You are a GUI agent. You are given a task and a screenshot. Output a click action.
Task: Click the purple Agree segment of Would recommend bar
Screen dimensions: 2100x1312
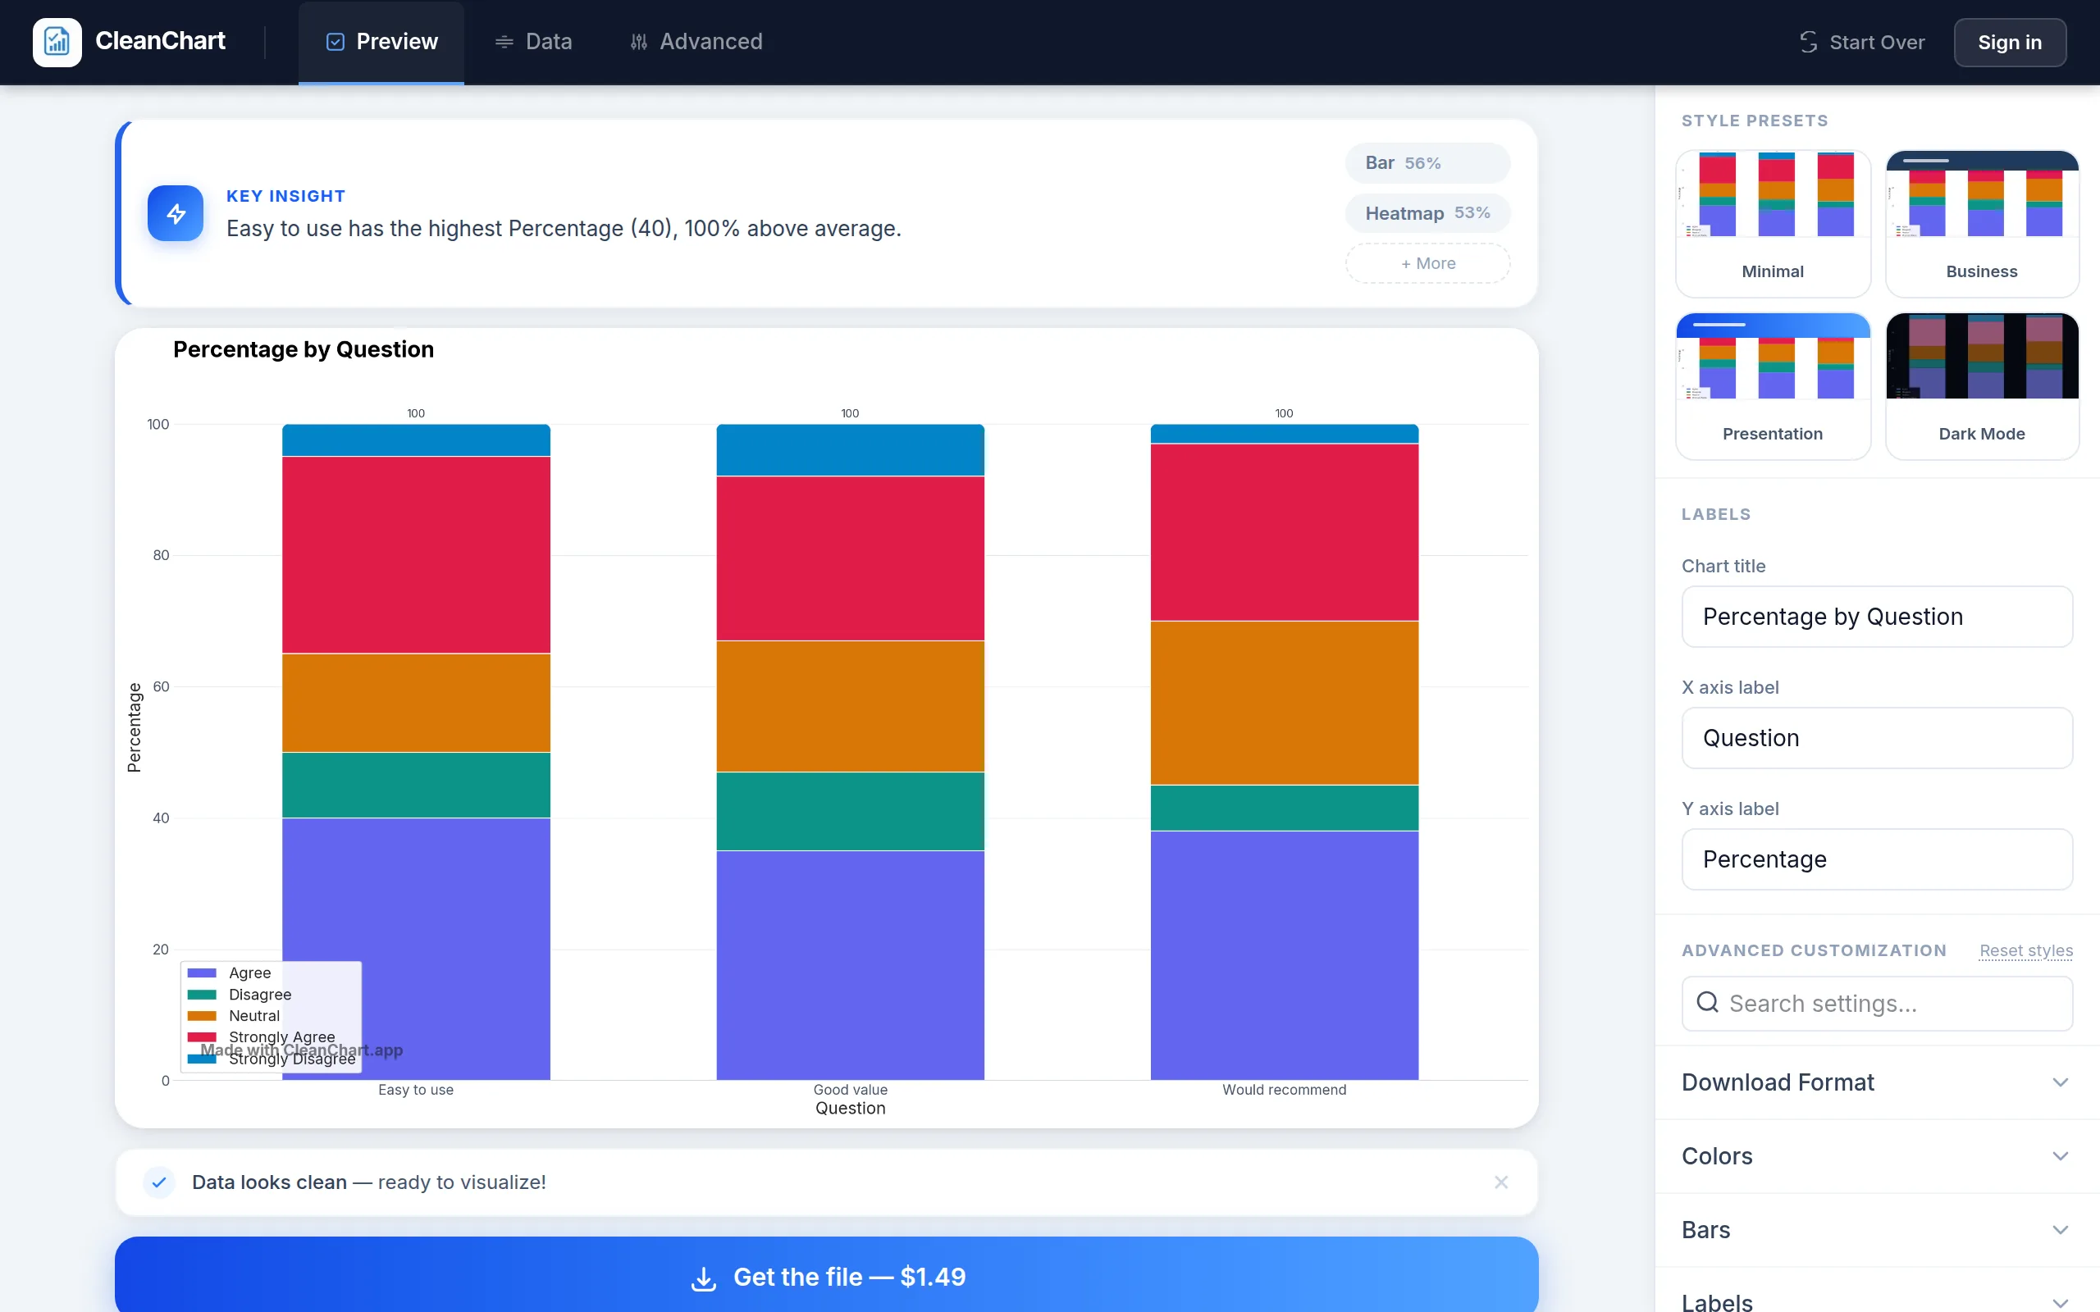point(1285,955)
